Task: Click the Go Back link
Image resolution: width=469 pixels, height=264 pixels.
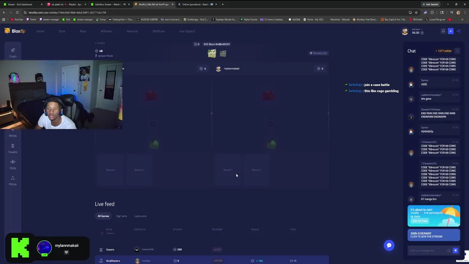Action: click(x=100, y=43)
